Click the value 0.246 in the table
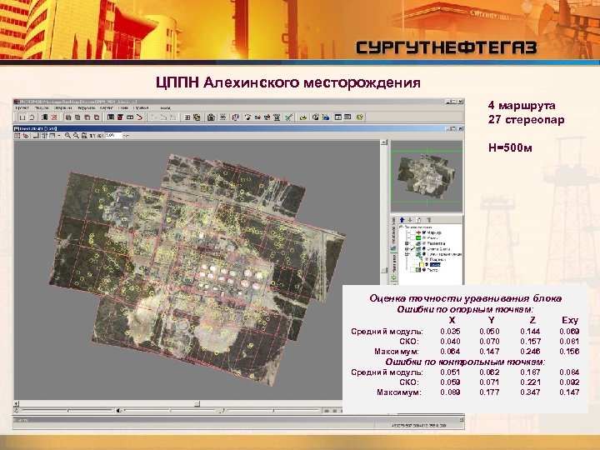The width and height of the screenshot is (600, 450). 530,352
